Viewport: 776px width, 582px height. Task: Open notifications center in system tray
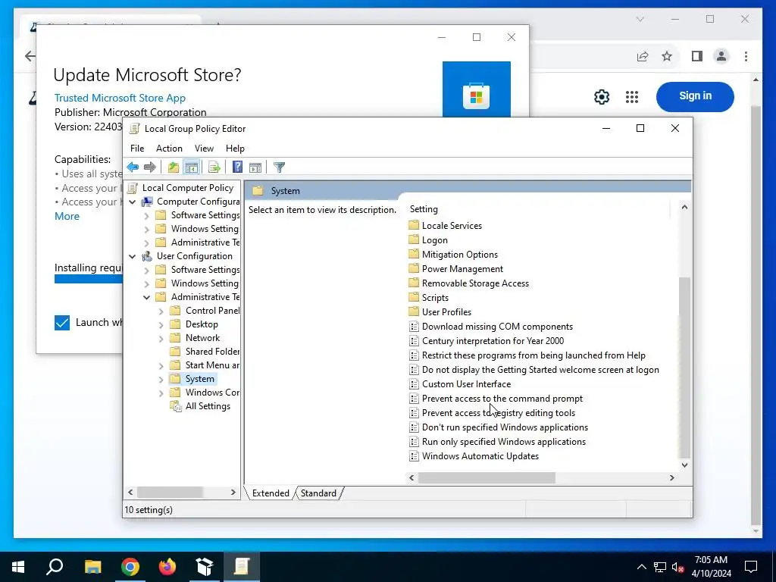(751, 567)
